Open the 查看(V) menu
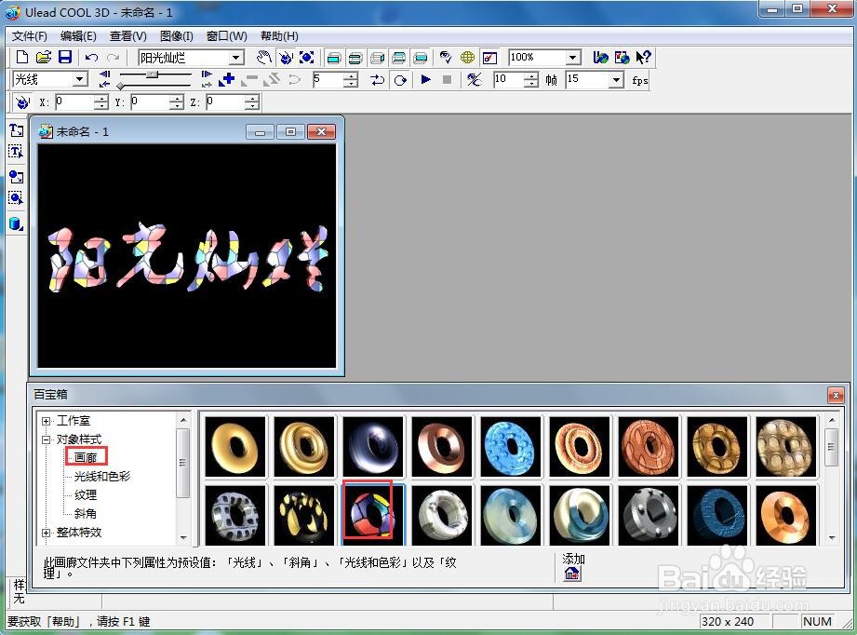857x635 pixels. (x=127, y=36)
